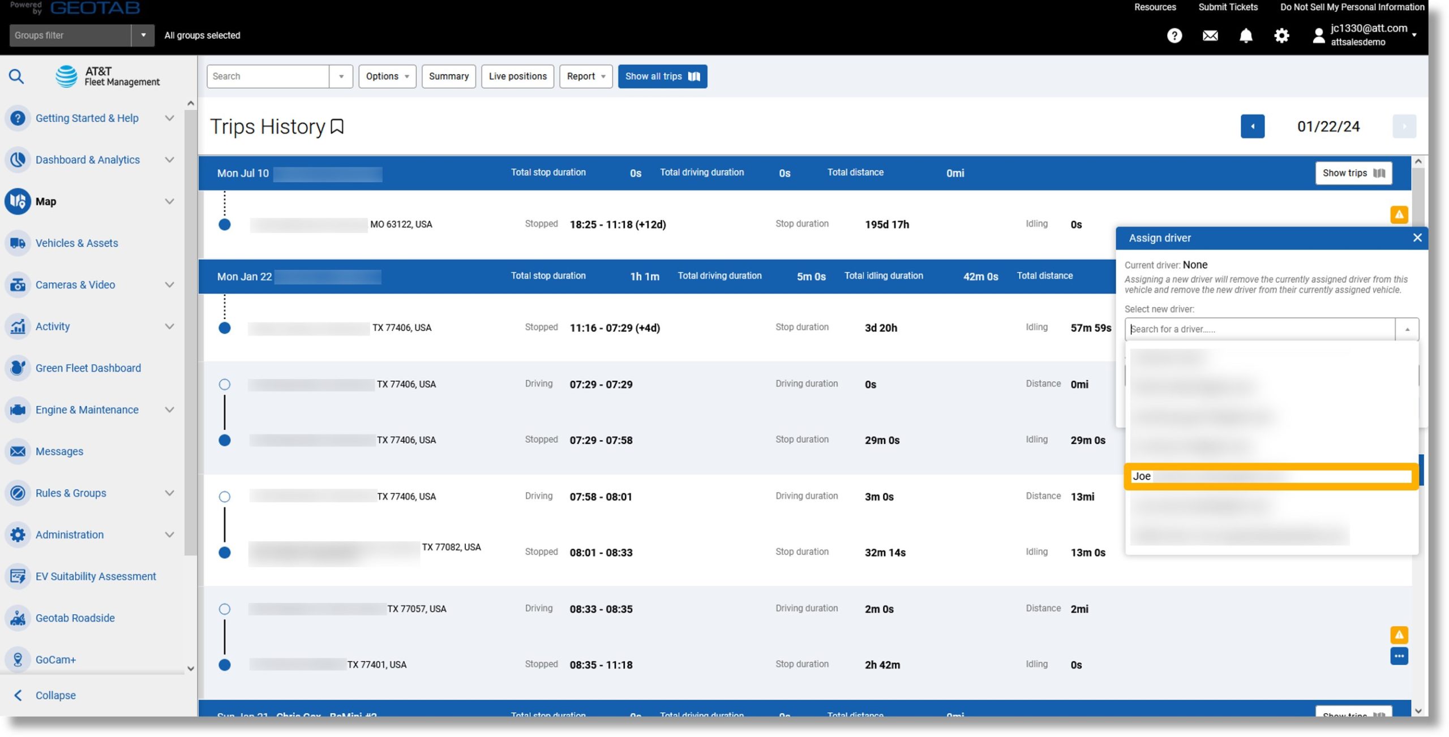Image resolution: width=1449 pixels, height=737 pixels.
Task: Click warning icon on Mon Jul 10 row
Action: point(1399,214)
